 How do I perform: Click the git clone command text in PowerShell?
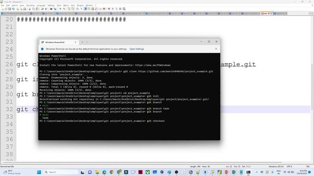click(x=168, y=71)
